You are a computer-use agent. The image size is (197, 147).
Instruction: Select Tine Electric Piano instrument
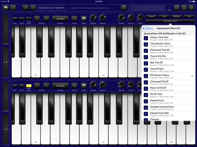(x=168, y=45)
